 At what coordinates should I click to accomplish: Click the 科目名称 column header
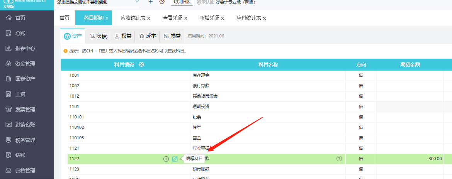coord(268,64)
